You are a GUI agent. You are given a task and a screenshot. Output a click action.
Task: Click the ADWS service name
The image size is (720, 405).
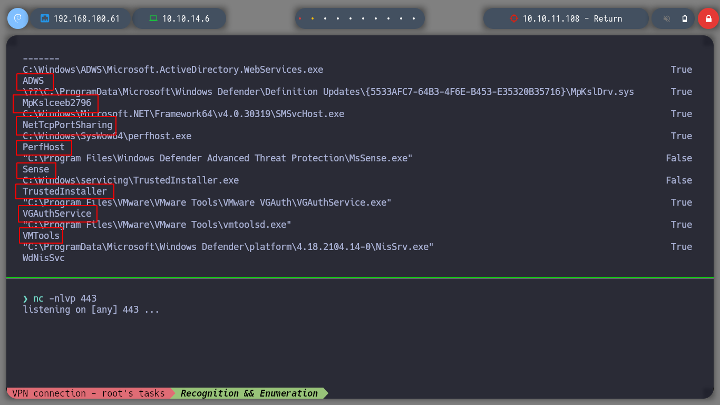33,81
